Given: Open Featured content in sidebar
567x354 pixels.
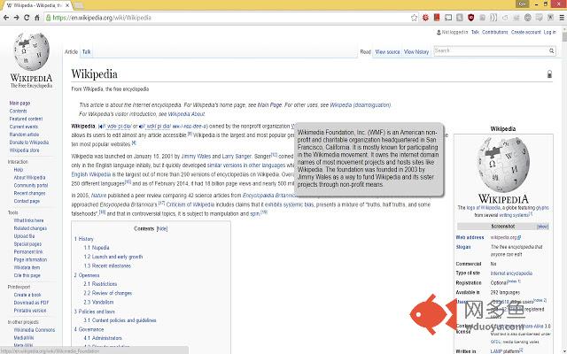Looking at the screenshot, I should 26,119.
